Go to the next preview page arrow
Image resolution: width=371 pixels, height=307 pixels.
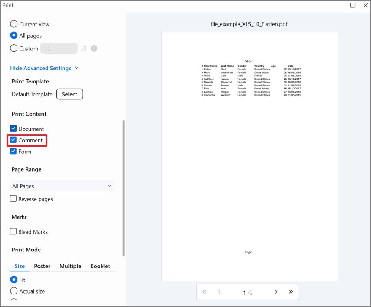(276, 292)
